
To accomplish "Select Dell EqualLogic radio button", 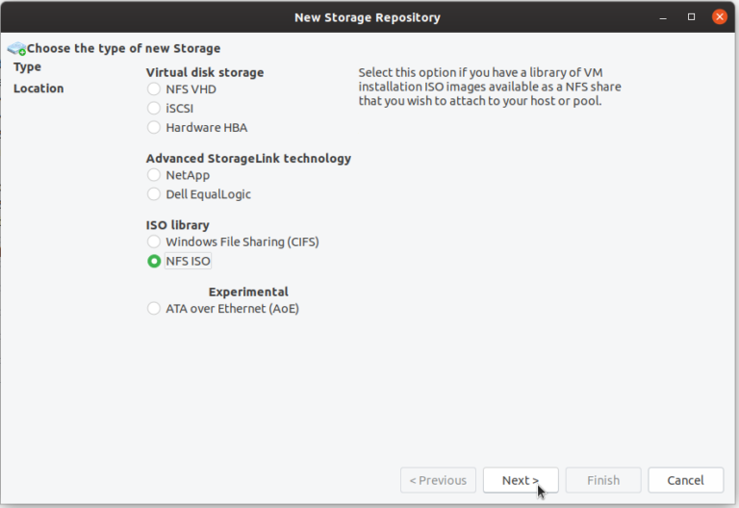I will [x=154, y=194].
